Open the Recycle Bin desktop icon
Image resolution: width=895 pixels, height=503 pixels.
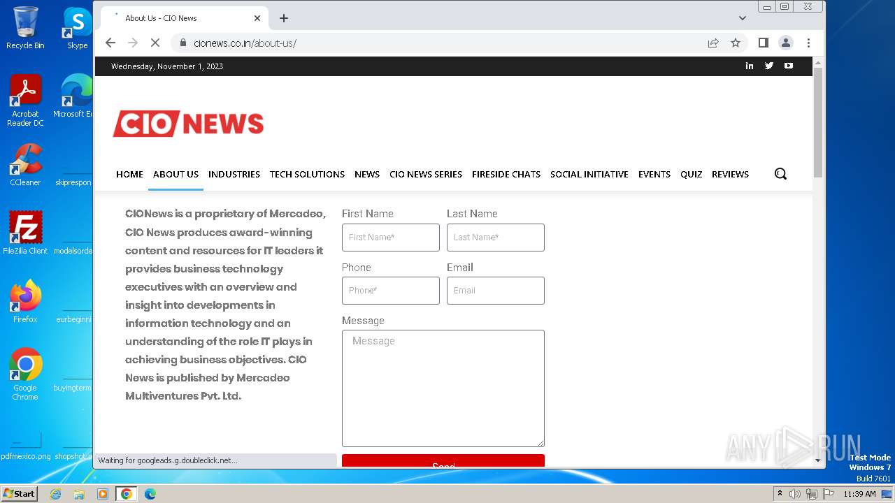coord(25,28)
